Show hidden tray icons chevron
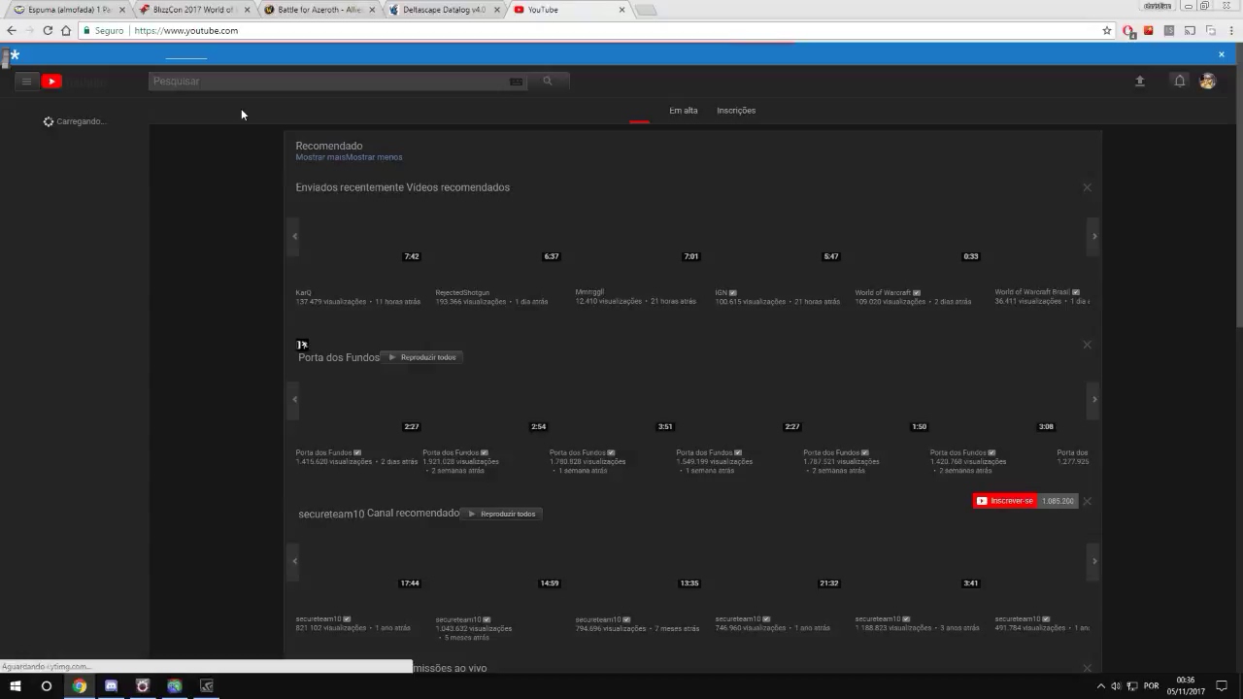 coord(1100,686)
